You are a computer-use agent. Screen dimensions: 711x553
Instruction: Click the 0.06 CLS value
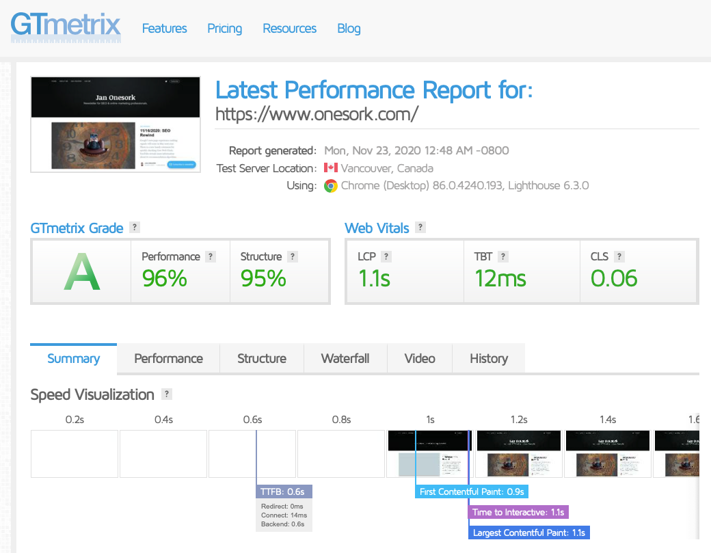click(x=614, y=278)
